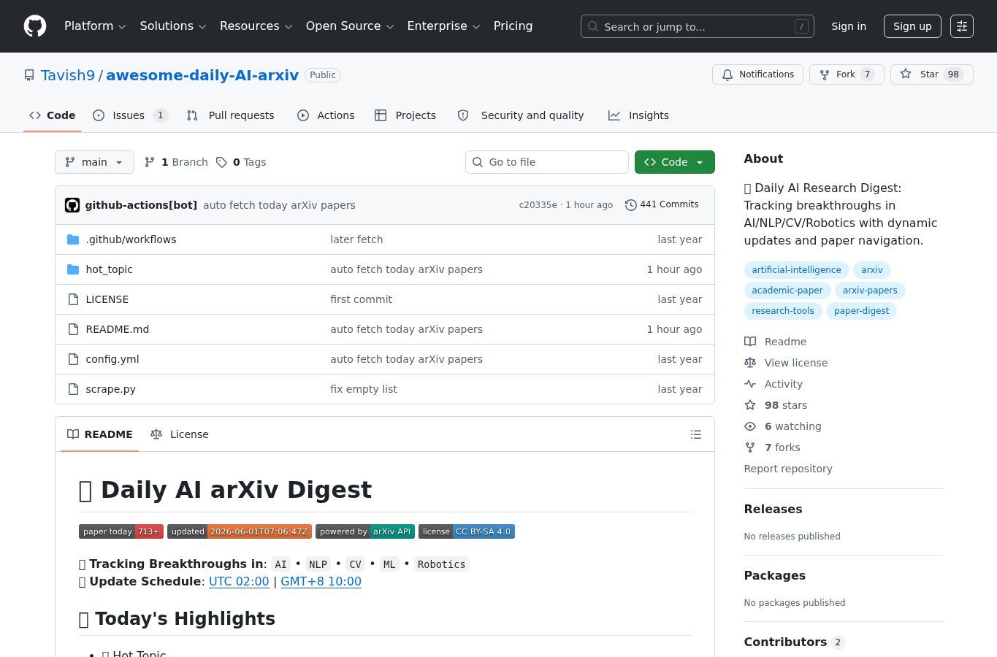
Task: Open the Activity link
Action: pyautogui.click(x=773, y=384)
